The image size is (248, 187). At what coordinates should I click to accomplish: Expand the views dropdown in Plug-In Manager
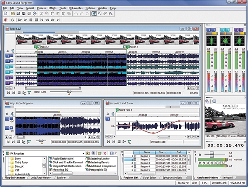coord(116,153)
